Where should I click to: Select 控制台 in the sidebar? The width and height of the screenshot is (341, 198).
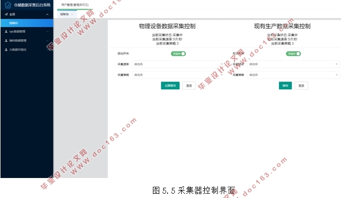click(27, 23)
